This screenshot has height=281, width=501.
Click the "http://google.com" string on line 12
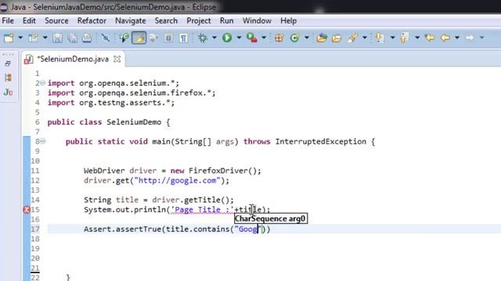[x=178, y=180]
